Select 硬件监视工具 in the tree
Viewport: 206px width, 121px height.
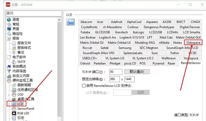pos(23,80)
